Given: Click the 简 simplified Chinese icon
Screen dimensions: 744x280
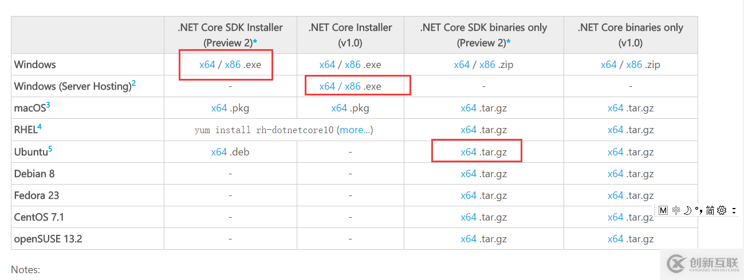Looking at the screenshot, I should click(x=710, y=210).
